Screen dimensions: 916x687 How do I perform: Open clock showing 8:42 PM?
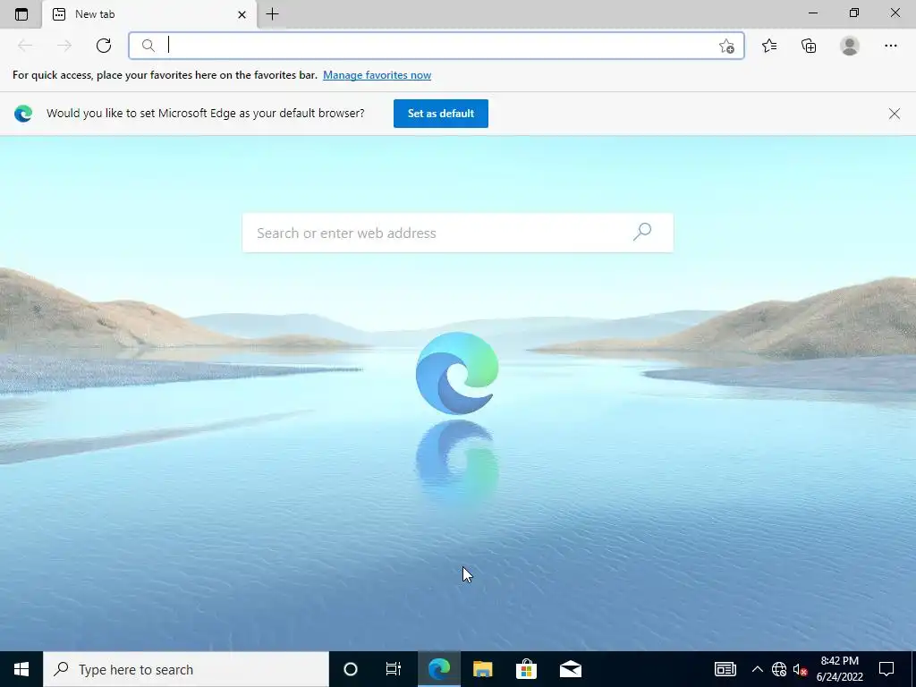[839, 669]
